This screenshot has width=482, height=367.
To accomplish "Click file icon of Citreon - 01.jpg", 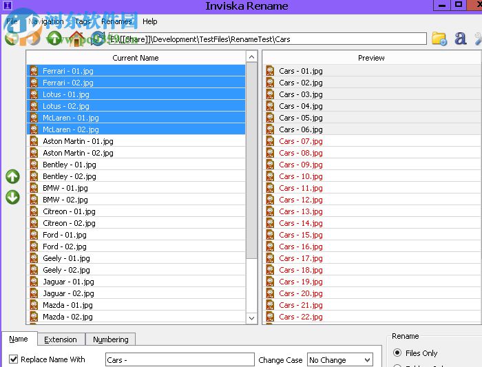I will tap(34, 211).
